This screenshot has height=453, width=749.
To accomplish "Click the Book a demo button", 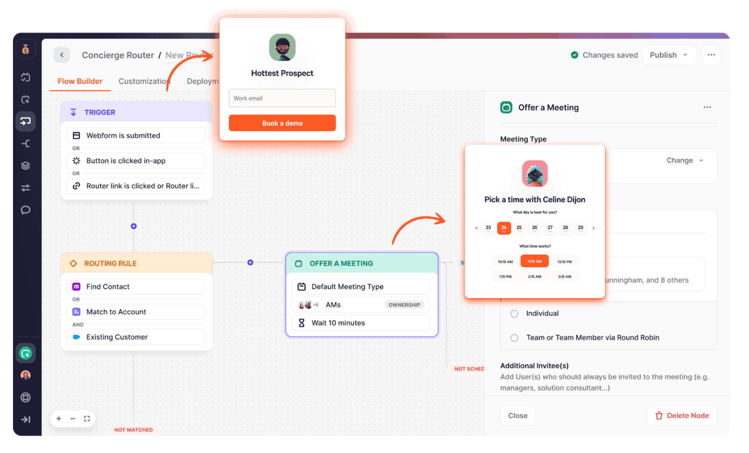I will [282, 122].
